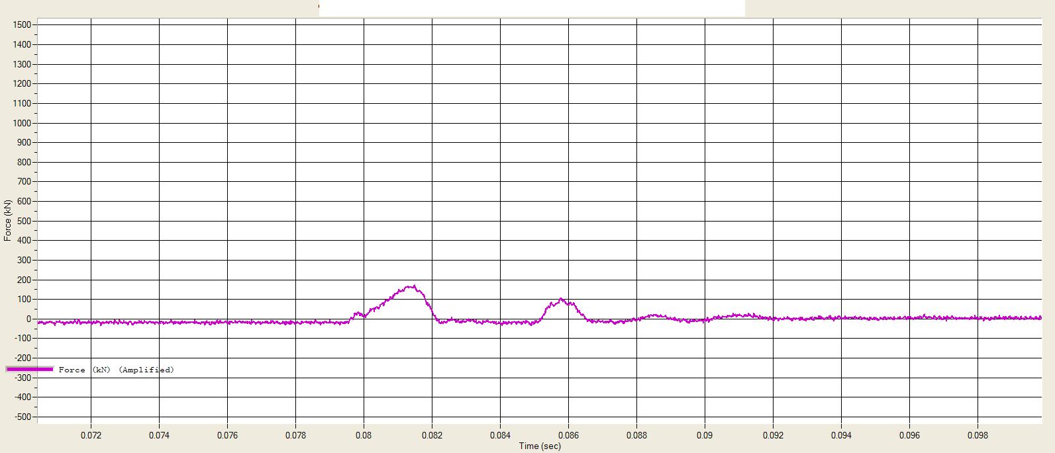The height and width of the screenshot is (453, 1055).
Task: Select the 'Force (kN) (Amplified)' legend label
Action: point(116,370)
